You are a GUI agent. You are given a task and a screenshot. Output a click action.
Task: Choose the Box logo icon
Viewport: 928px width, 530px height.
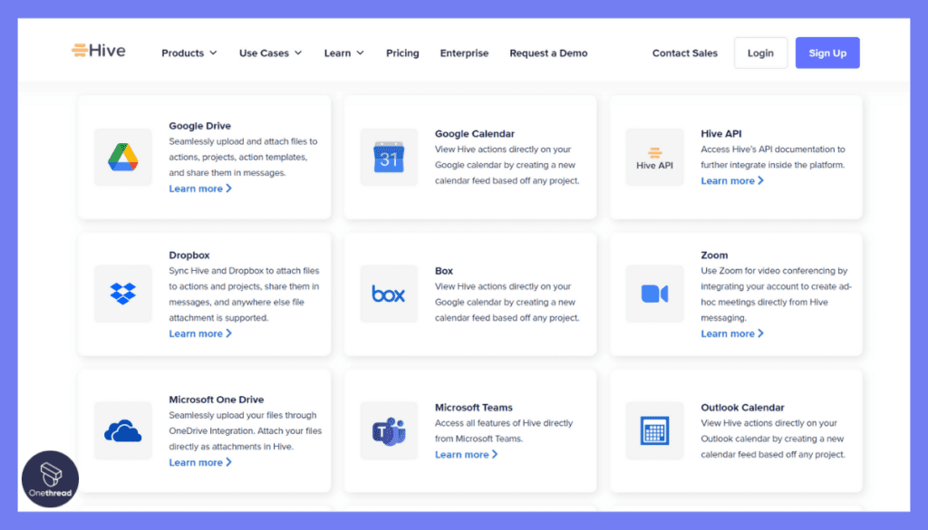point(389,294)
